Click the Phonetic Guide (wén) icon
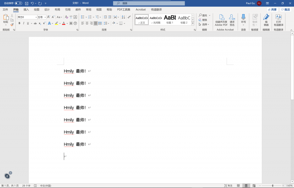 [x=71, y=17]
